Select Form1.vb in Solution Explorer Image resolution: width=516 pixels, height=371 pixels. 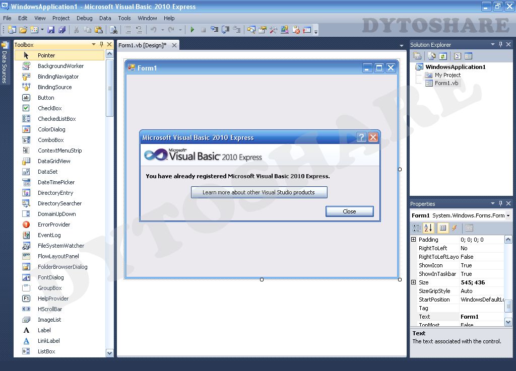[446, 83]
